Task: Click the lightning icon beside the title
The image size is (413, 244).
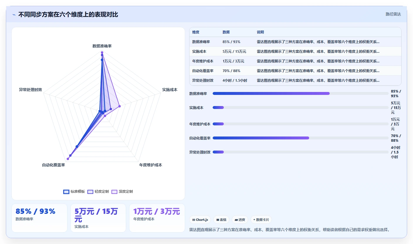Action: pos(14,15)
